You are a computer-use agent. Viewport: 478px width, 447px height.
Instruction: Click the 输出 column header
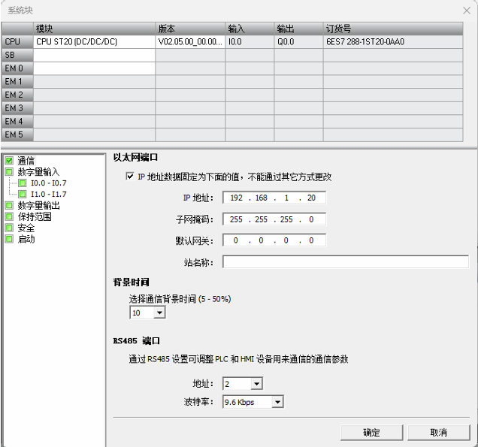point(299,29)
